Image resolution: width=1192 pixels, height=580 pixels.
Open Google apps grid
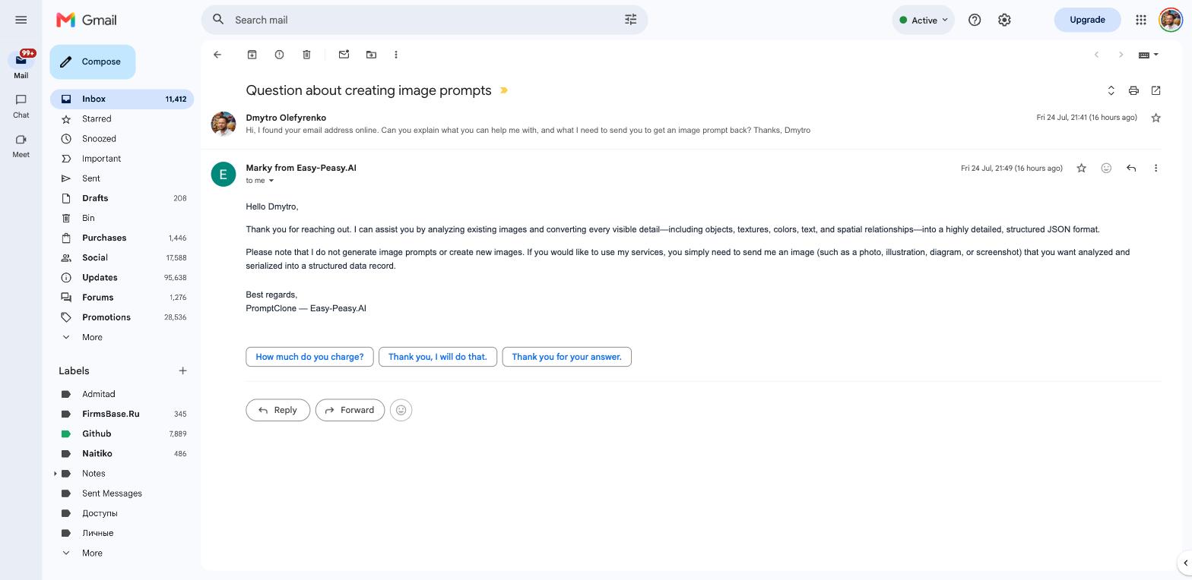coord(1140,20)
